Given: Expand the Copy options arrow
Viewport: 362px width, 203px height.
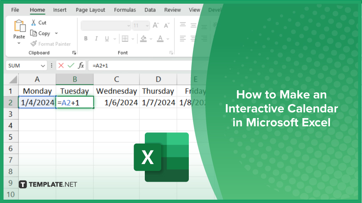Looking at the screenshot, I should tap(56, 33).
